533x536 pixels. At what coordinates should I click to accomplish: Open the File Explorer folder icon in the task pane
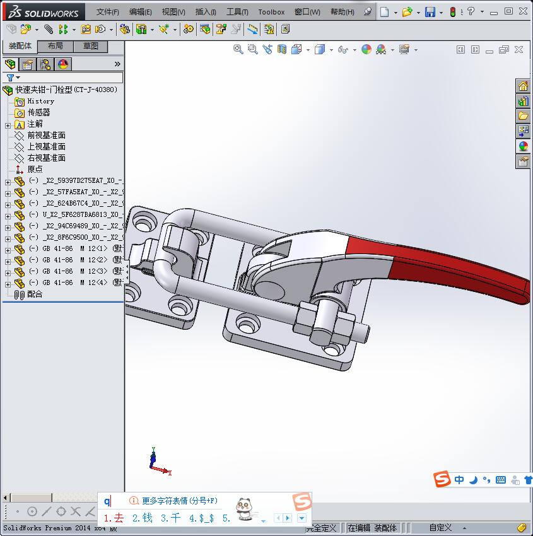pyautogui.click(x=523, y=115)
